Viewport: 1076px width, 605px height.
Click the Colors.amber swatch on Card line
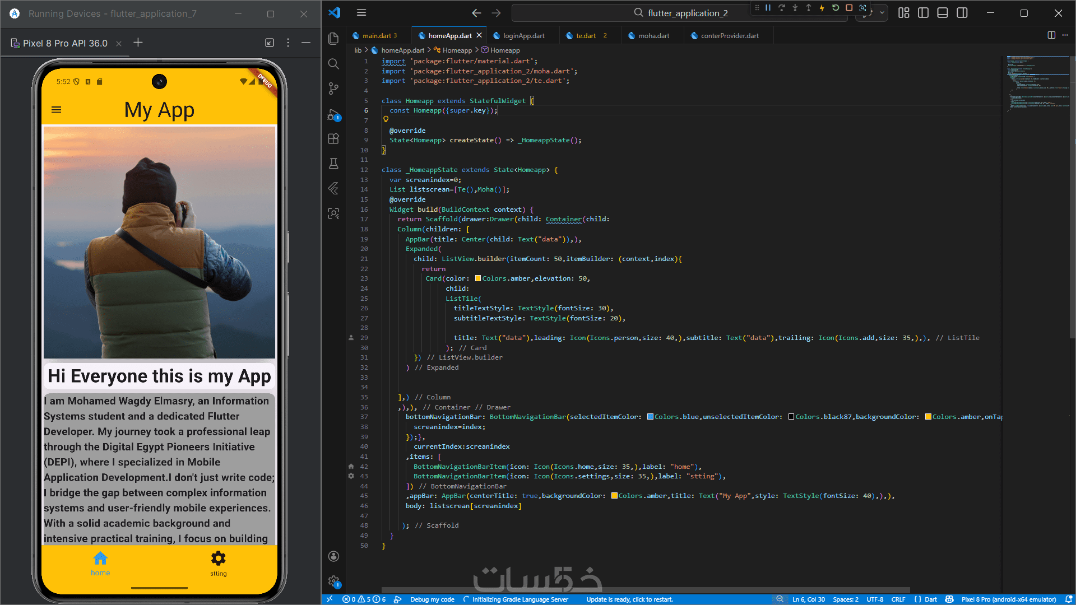[x=478, y=278]
